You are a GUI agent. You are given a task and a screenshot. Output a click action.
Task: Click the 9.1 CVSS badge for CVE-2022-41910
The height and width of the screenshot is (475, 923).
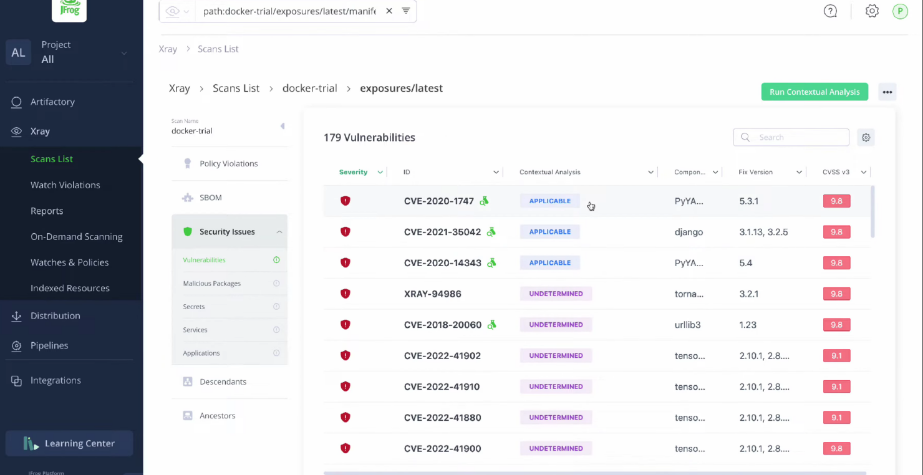coord(836,386)
